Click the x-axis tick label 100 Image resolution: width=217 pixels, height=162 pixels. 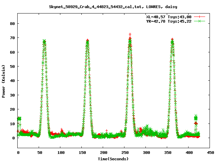(61, 153)
